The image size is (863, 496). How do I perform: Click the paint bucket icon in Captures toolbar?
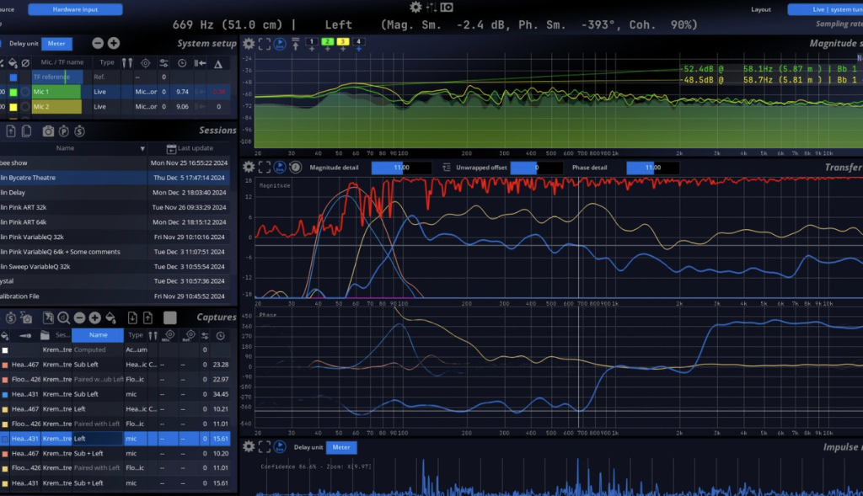[110, 317]
